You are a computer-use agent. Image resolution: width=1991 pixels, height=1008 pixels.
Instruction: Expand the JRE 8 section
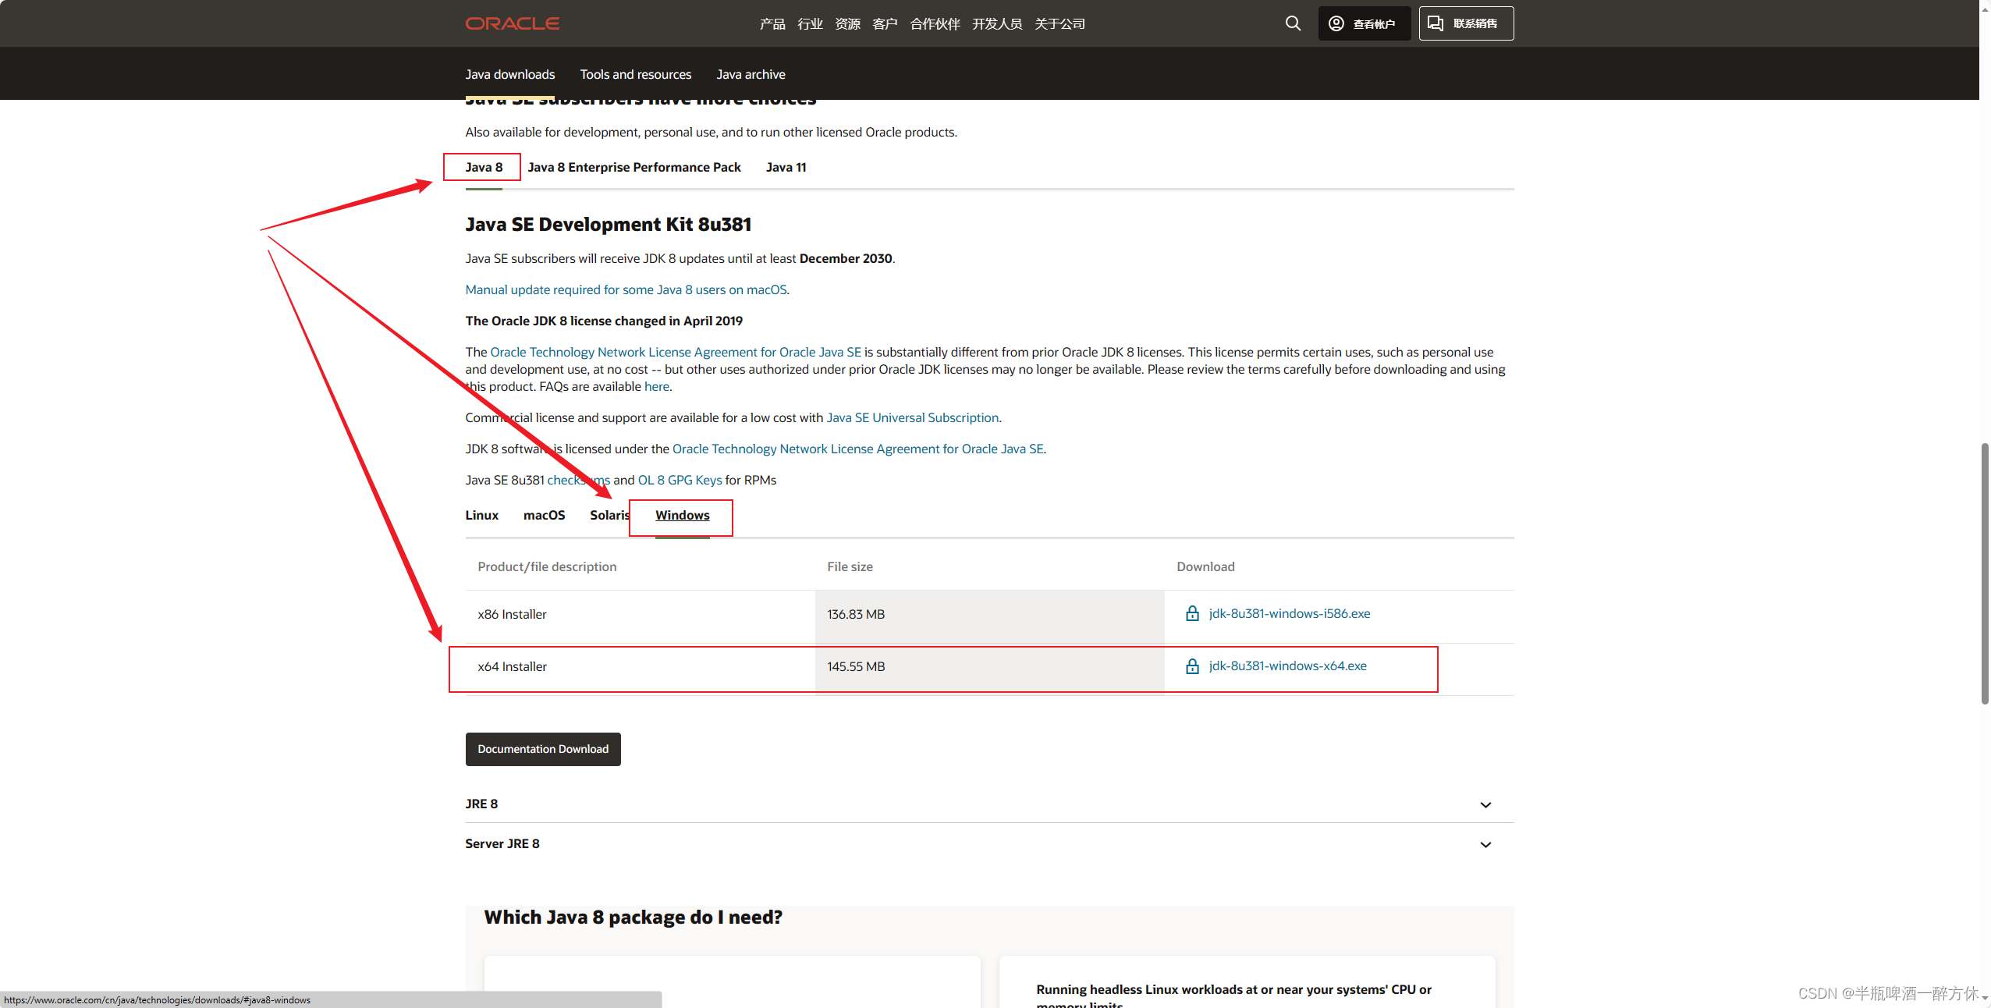[1485, 804]
